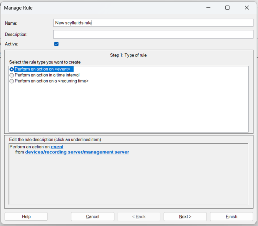This screenshot has height=226, width=258.
Task: Click Finish to complete the rule
Action: pos(231,217)
